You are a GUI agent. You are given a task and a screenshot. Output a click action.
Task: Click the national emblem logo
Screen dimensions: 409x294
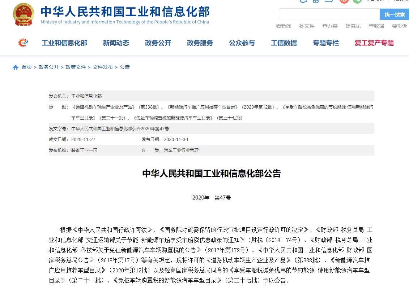point(24,14)
